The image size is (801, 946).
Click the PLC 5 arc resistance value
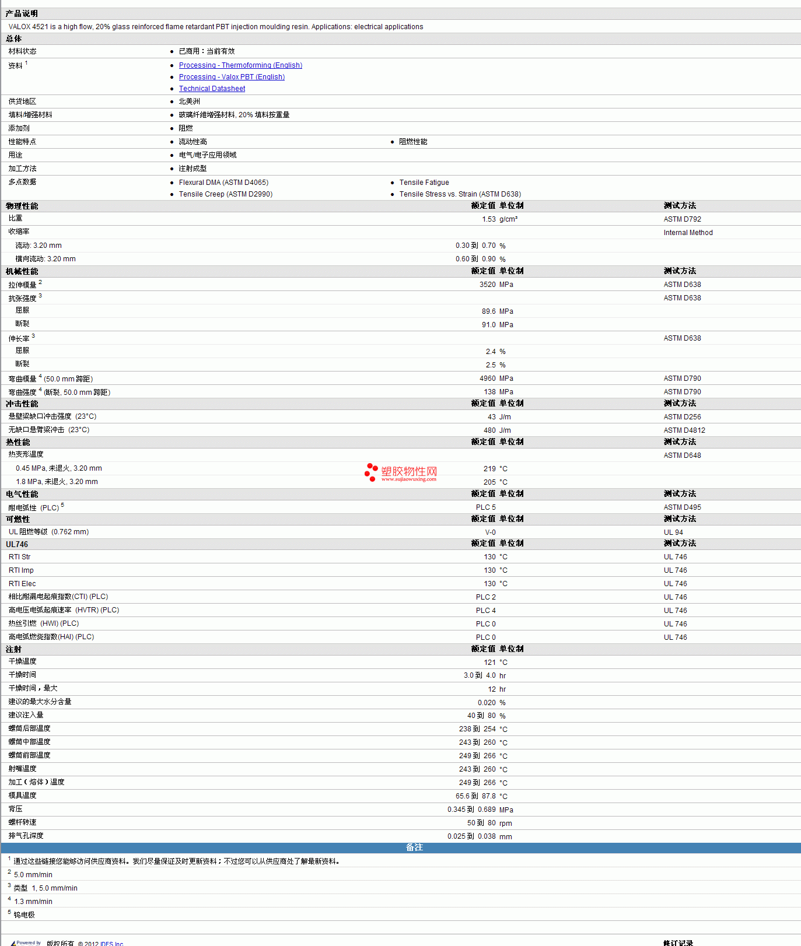486,507
